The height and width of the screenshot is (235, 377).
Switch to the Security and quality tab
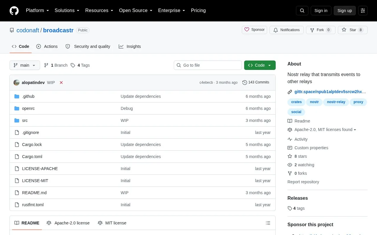tap(88, 46)
